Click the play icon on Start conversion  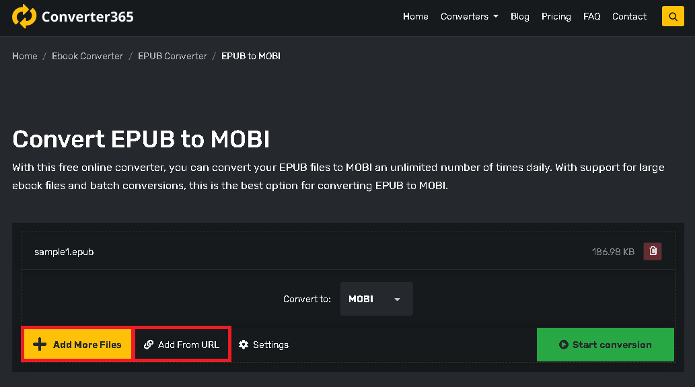pyautogui.click(x=564, y=345)
